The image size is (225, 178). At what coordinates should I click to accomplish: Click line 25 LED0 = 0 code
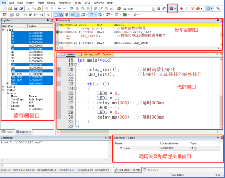pos(108,93)
